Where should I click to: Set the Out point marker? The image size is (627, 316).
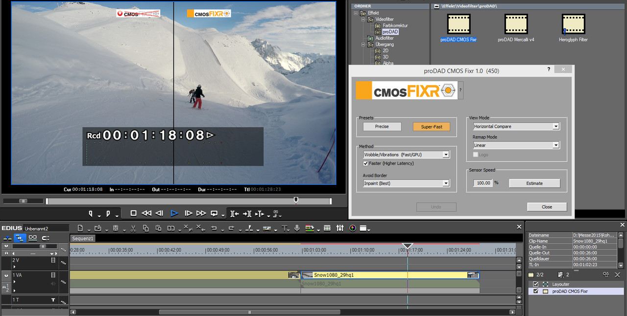tap(108, 213)
